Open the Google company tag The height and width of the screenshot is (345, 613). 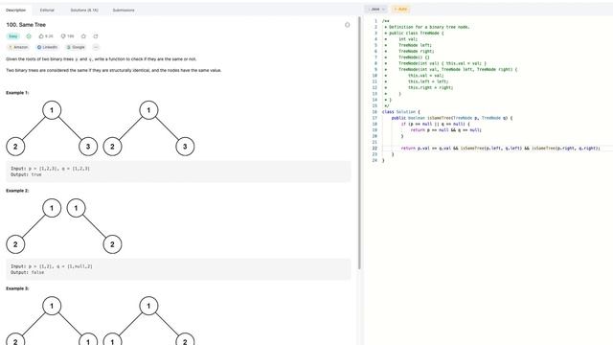(x=76, y=47)
